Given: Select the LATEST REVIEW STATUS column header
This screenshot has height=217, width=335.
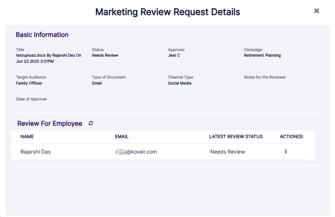Looking at the screenshot, I should (x=236, y=137).
